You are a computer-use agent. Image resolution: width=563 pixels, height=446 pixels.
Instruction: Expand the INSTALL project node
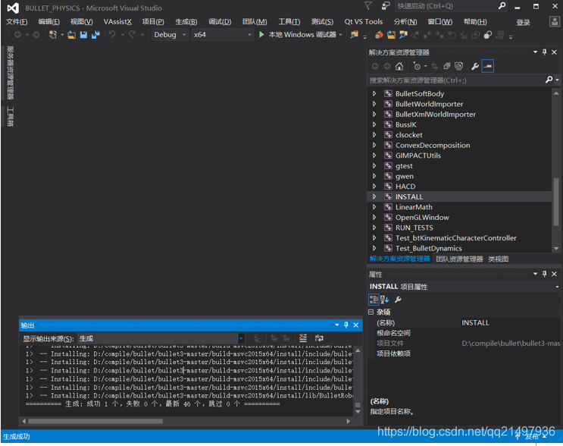point(374,196)
